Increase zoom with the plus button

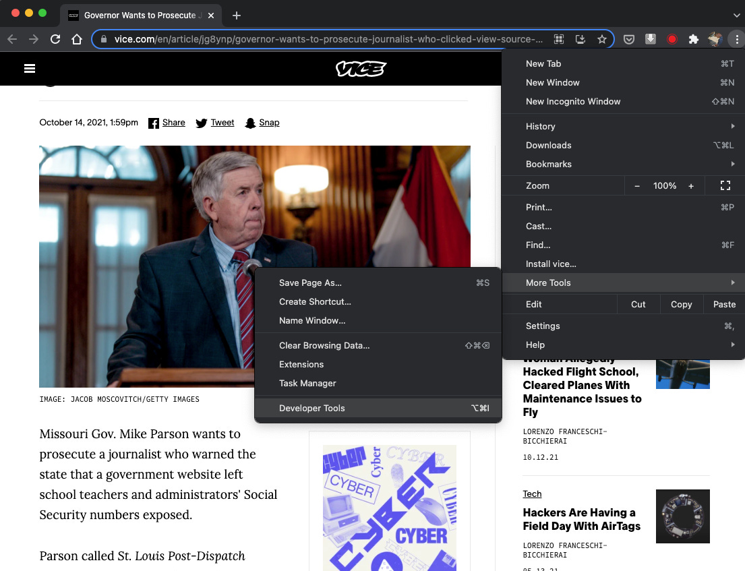coord(691,186)
